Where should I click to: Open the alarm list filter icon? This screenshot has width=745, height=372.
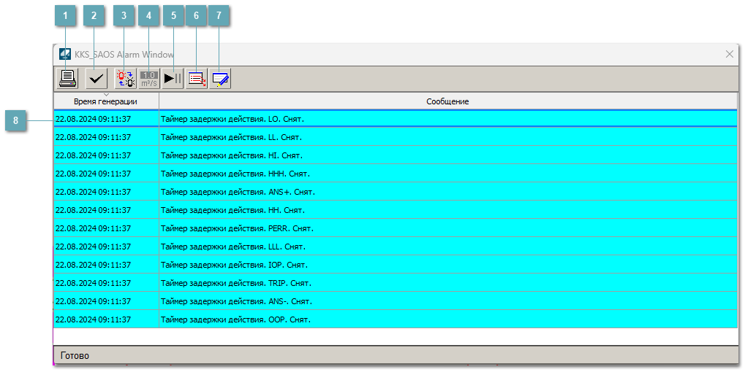196,78
